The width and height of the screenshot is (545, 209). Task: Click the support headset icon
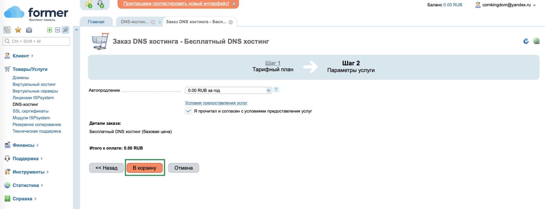pos(100,4)
